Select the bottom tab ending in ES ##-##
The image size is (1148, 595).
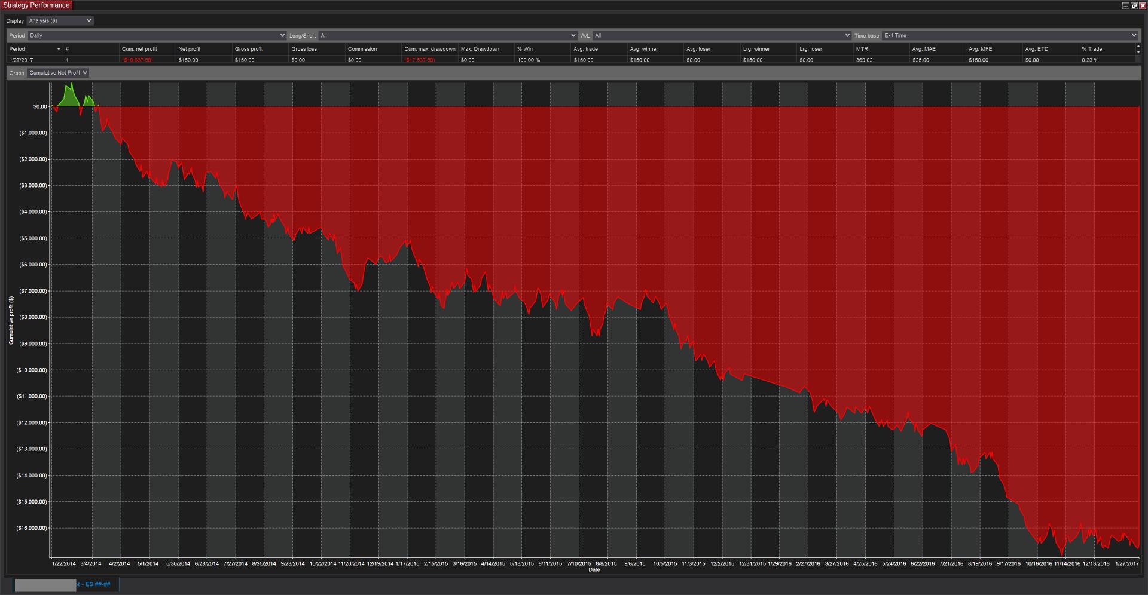[66, 584]
